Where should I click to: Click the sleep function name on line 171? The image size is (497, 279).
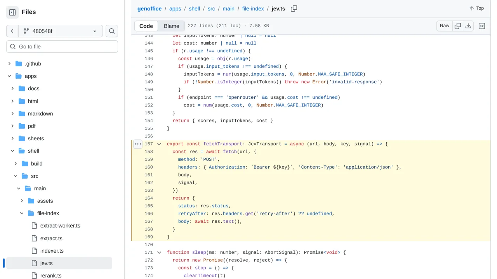(199, 252)
